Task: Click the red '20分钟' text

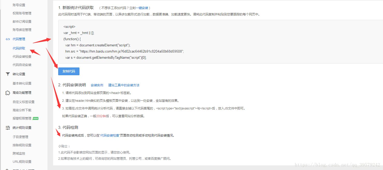Action: coord(101,116)
